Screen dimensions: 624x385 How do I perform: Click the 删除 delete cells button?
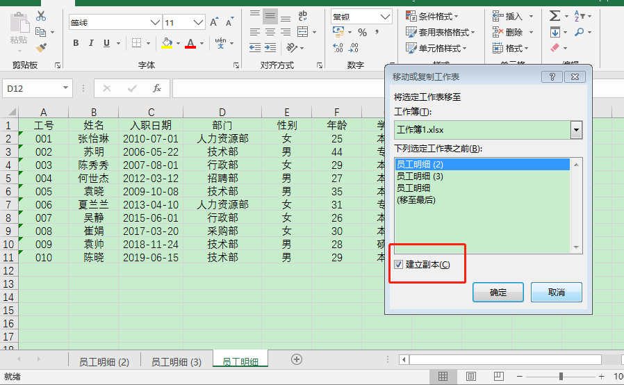click(x=508, y=32)
